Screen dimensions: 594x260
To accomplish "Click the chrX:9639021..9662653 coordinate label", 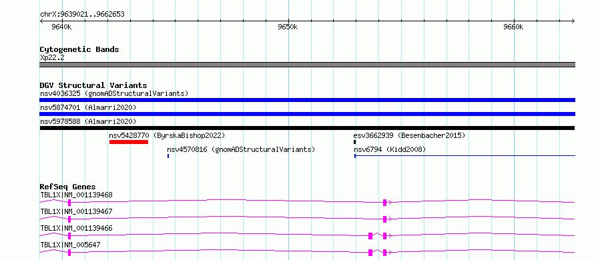I will pos(82,15).
